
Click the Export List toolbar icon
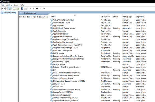click(x=18, y=8)
